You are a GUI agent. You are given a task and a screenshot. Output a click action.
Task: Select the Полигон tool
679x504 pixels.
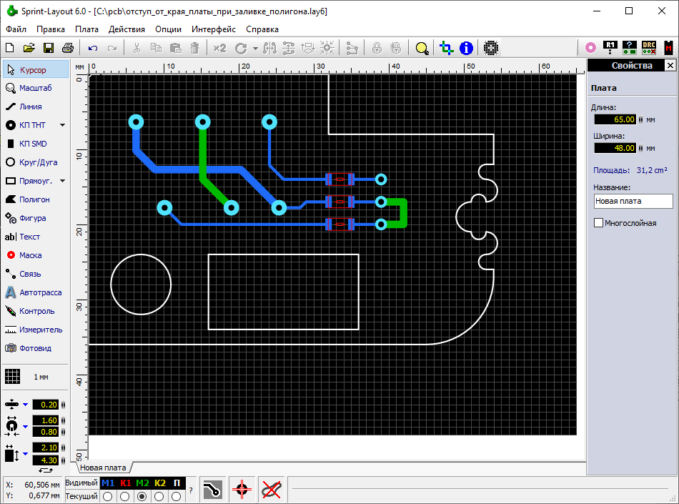(34, 199)
